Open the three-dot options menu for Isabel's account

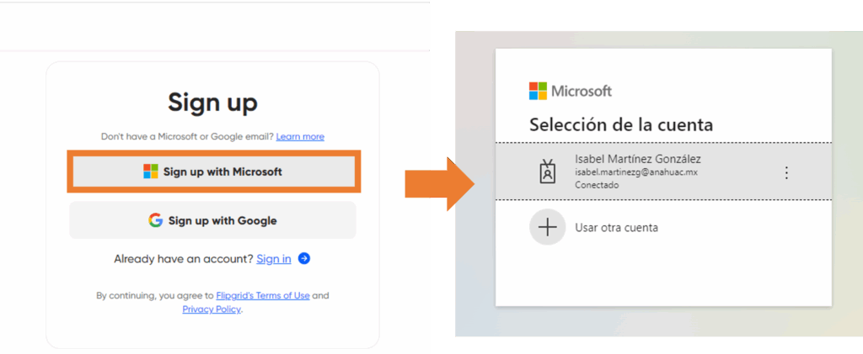pyautogui.click(x=786, y=172)
